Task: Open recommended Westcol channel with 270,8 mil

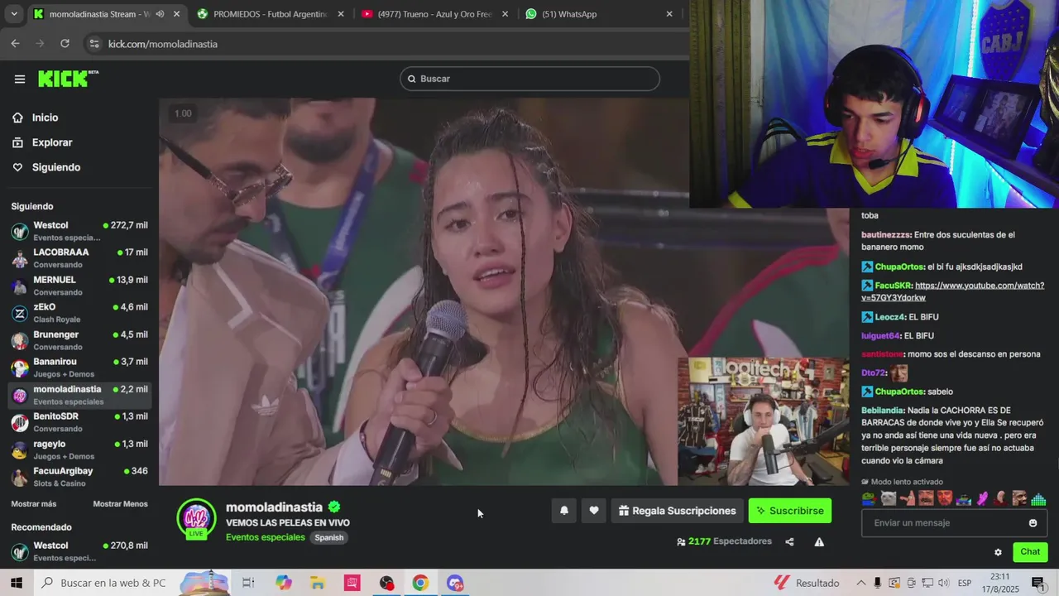Action: (x=79, y=551)
